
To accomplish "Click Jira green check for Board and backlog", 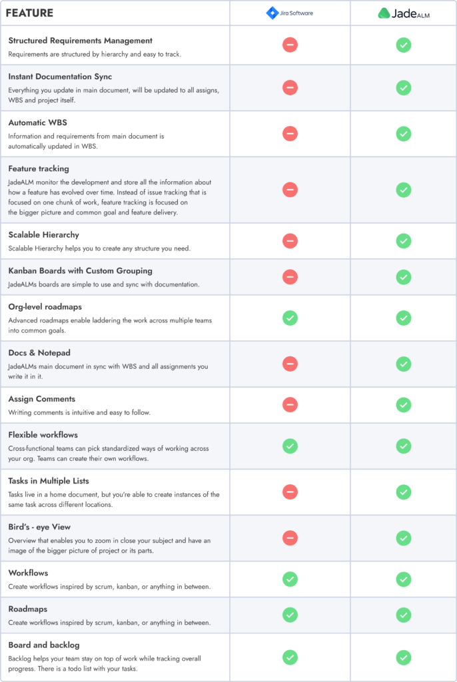I will click(290, 657).
